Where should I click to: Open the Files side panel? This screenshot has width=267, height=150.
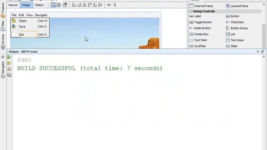click(3, 26)
